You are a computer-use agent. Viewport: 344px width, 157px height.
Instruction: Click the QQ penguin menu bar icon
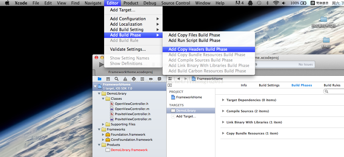pyautogui.click(x=250, y=3)
